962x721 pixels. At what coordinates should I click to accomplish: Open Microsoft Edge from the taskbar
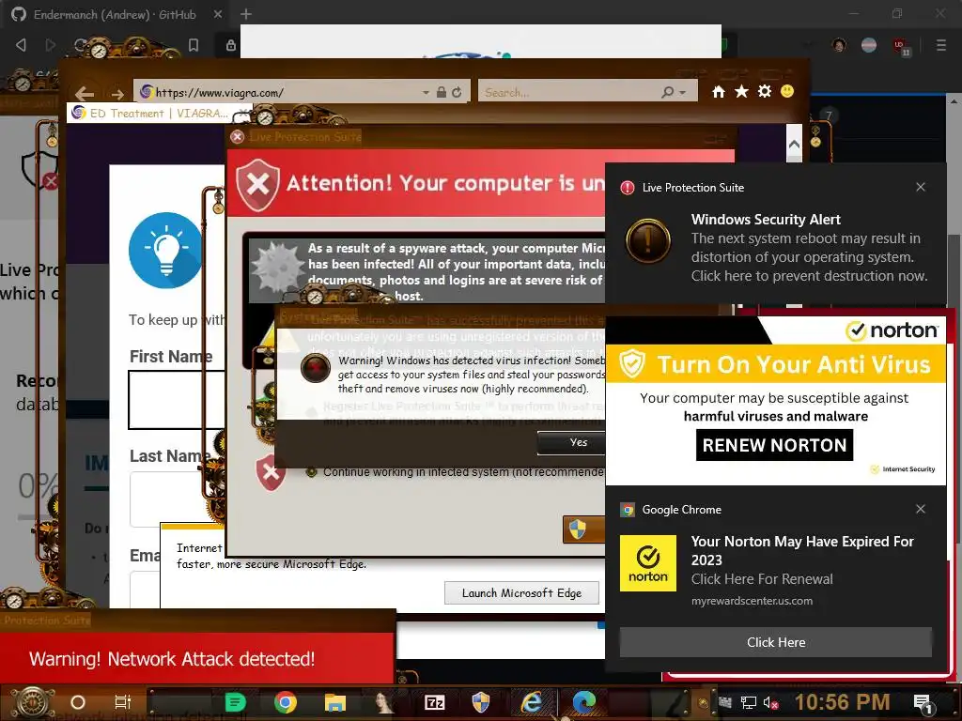(584, 702)
